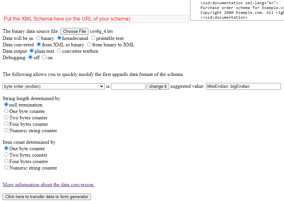Viewport: 284px width, 201px height.
Task: Select the printable text radio option
Action: pyautogui.click(x=93, y=38)
